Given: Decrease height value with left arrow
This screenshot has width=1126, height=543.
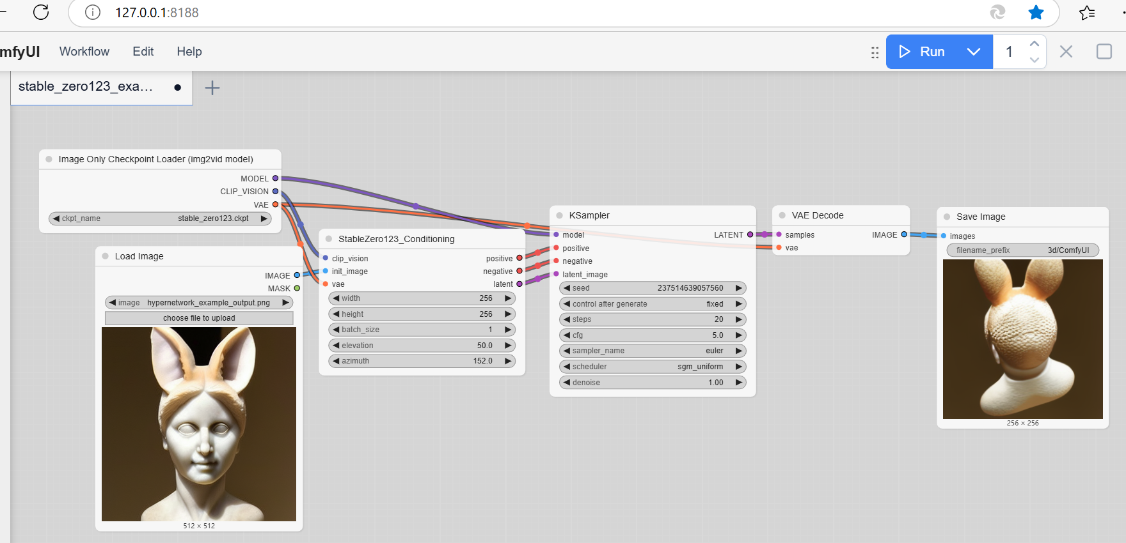Looking at the screenshot, I should (x=336, y=314).
